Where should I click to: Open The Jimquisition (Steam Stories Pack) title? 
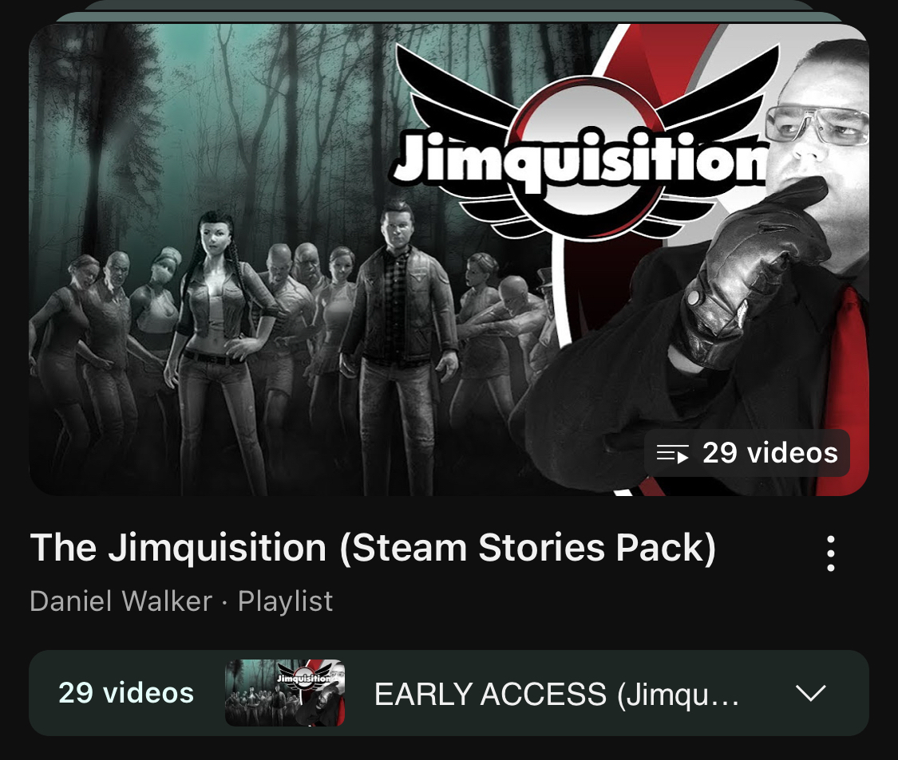pos(373,548)
